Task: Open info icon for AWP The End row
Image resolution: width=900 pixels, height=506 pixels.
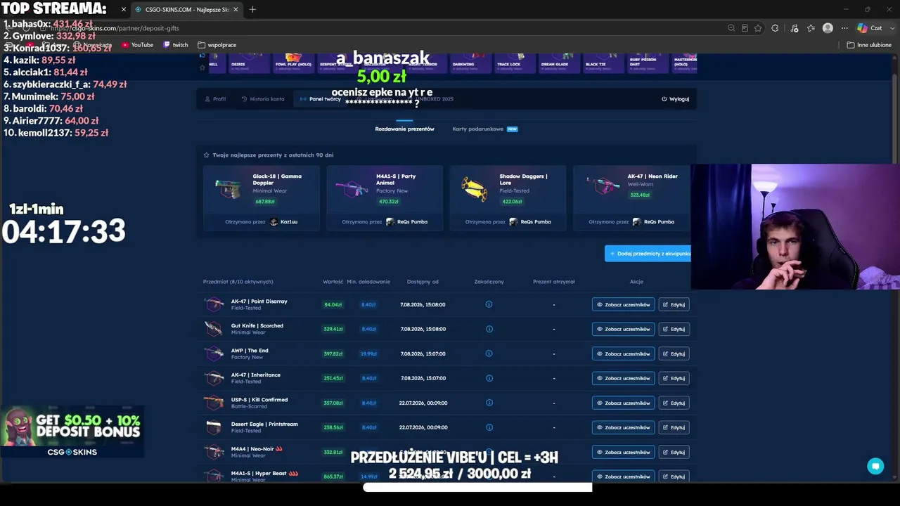Action: [489, 353]
